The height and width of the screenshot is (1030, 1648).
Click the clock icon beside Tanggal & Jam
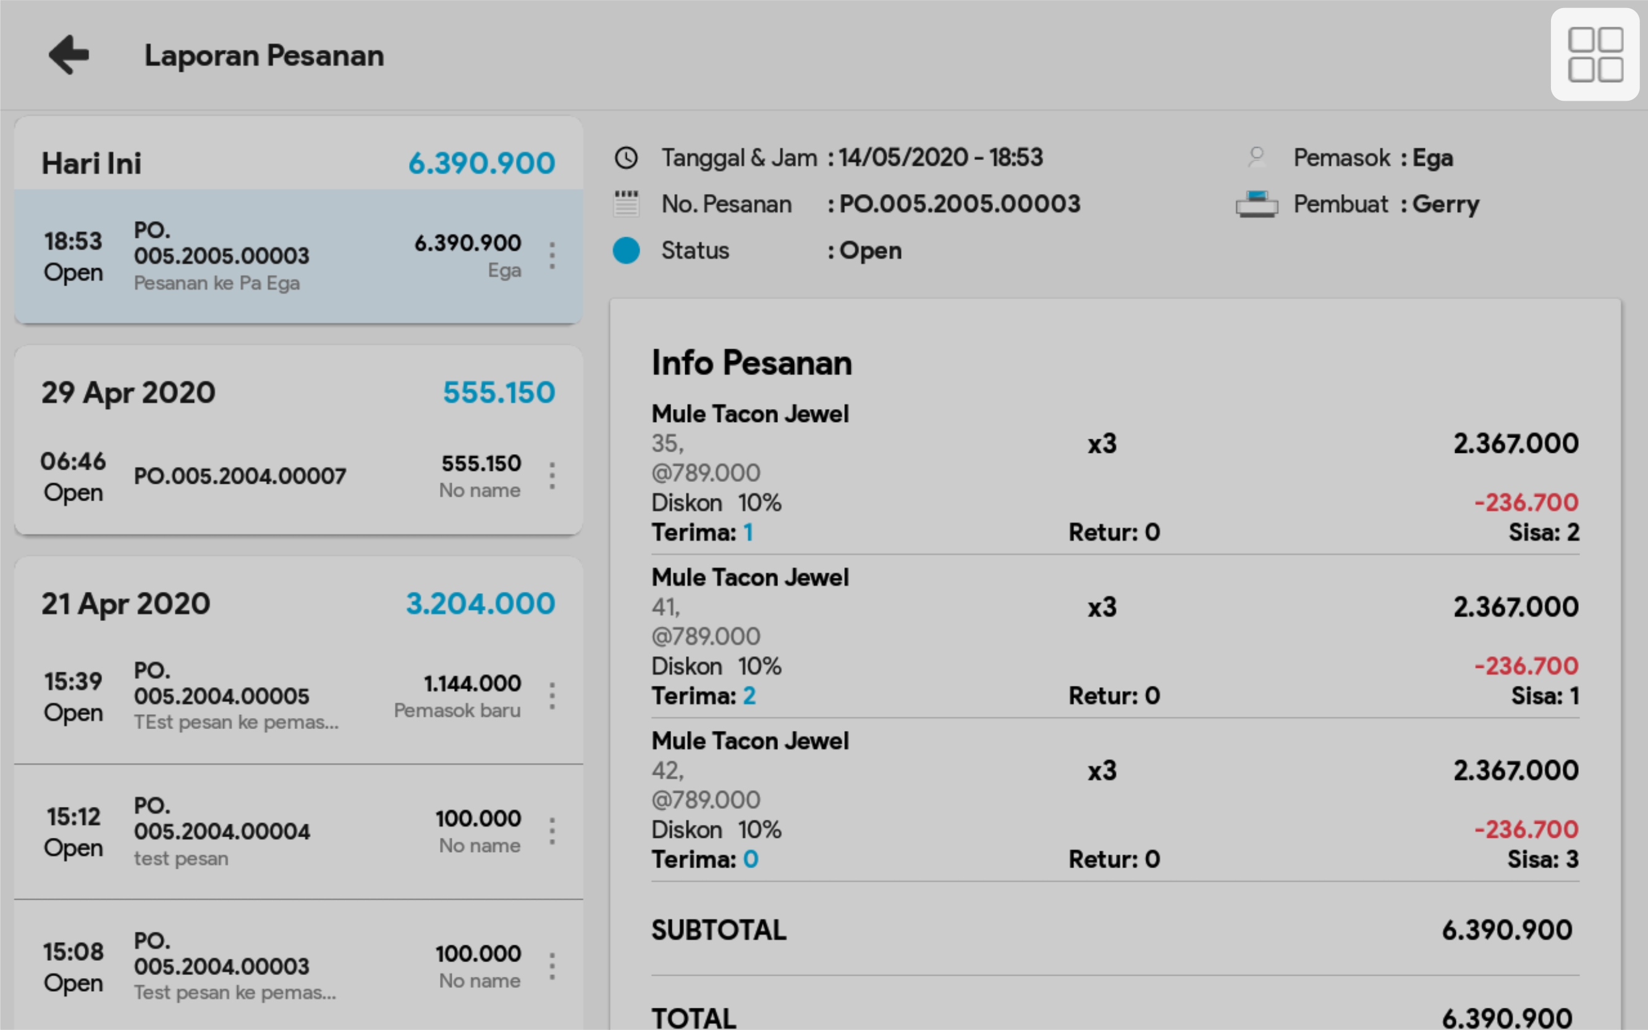tap(626, 158)
